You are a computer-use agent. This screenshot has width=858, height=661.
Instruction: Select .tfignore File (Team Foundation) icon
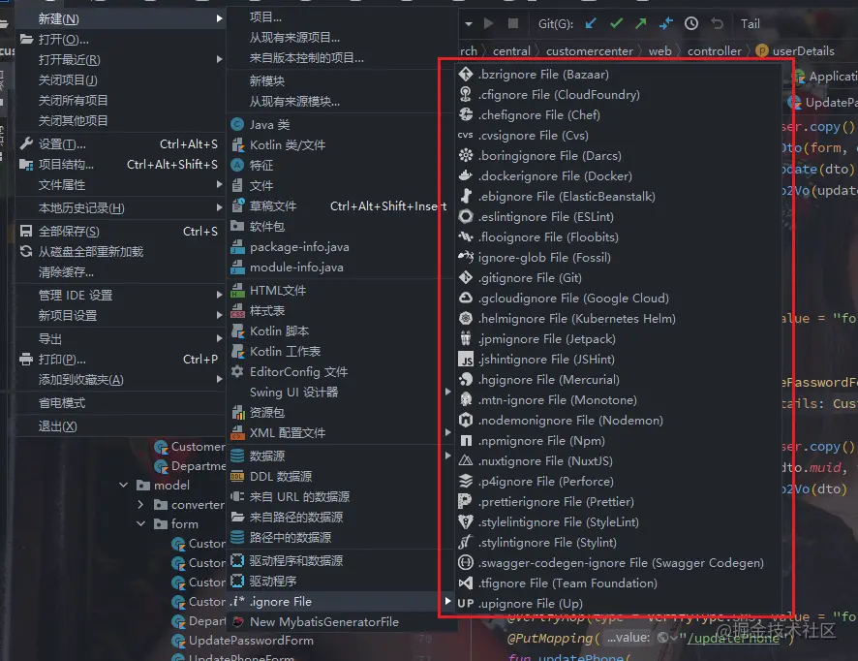click(x=466, y=583)
